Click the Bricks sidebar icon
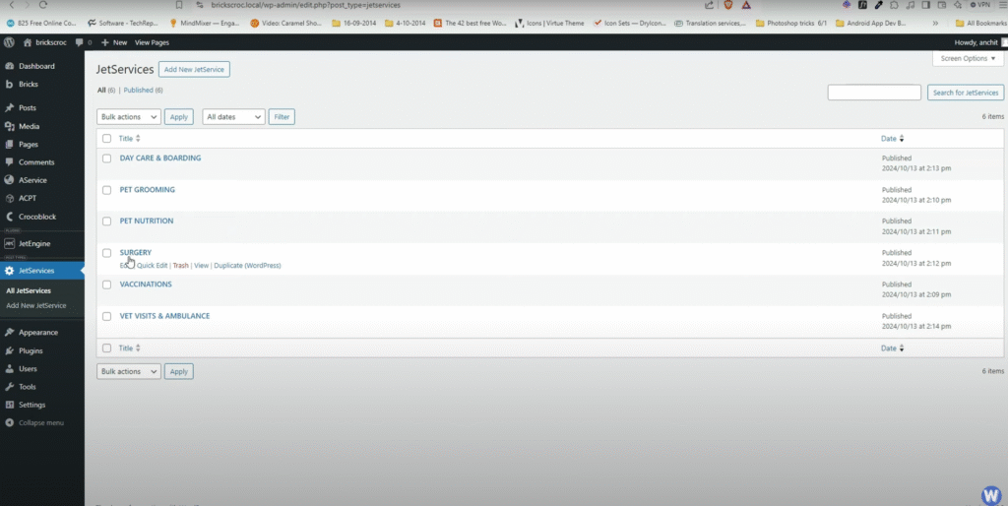The image size is (1008, 506). point(9,85)
